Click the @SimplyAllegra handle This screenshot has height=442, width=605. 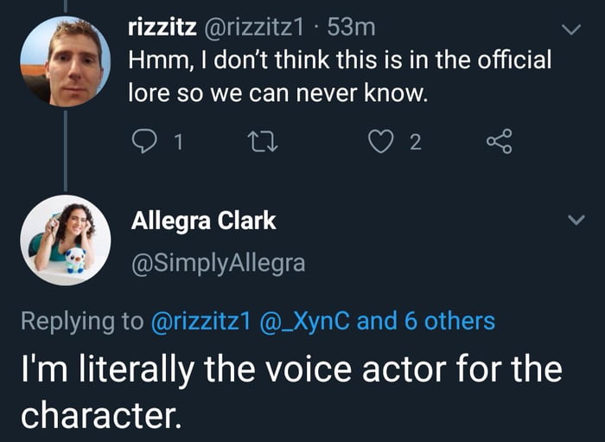[x=218, y=262]
